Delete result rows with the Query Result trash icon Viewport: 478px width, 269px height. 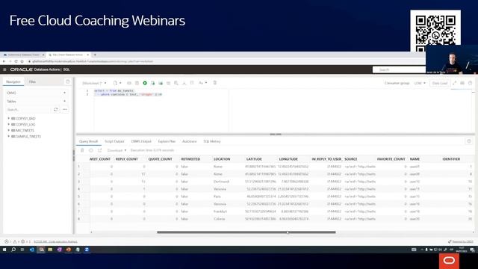[82, 150]
